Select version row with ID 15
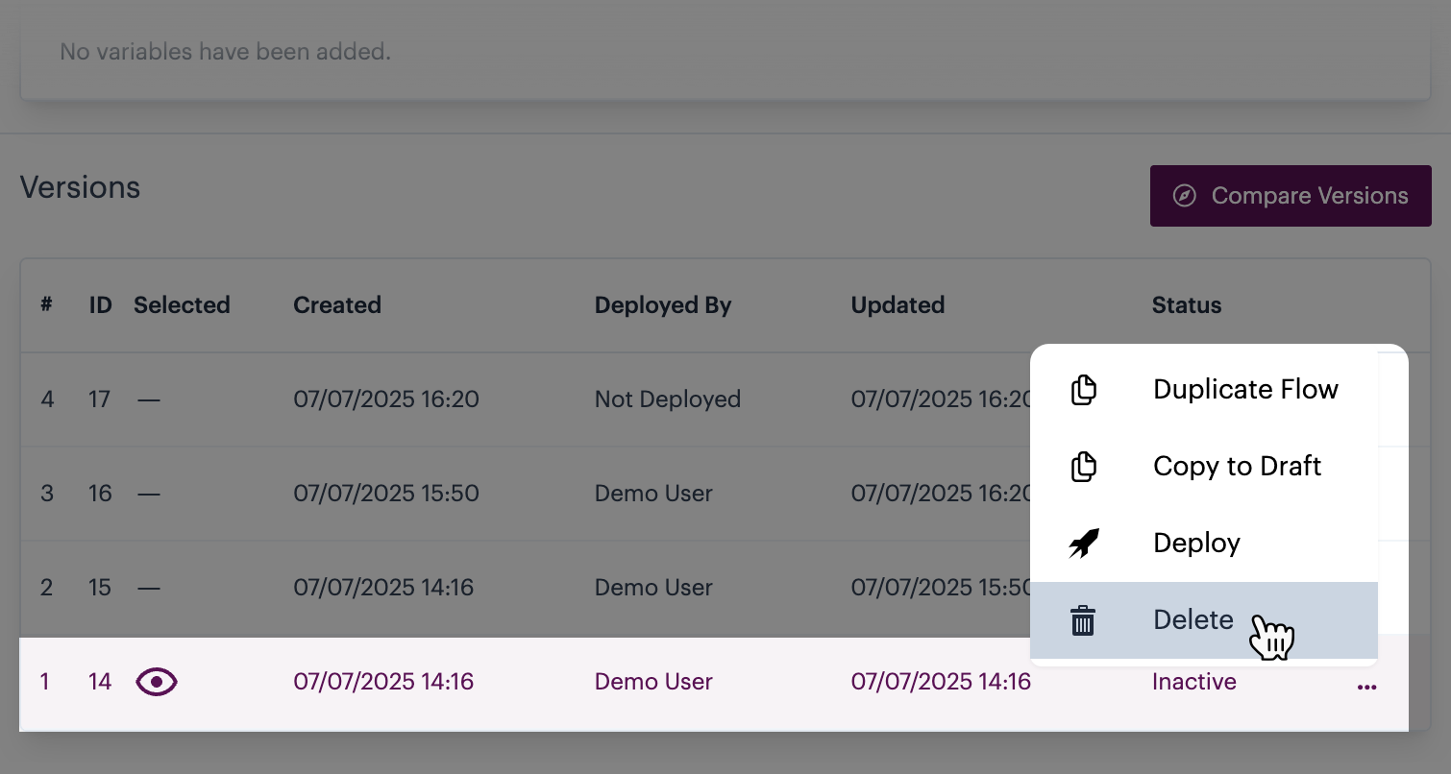This screenshot has height=774, width=1451. click(x=383, y=588)
